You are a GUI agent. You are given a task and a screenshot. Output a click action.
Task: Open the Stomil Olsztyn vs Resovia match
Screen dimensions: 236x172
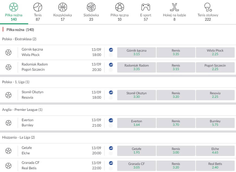click(x=32, y=95)
